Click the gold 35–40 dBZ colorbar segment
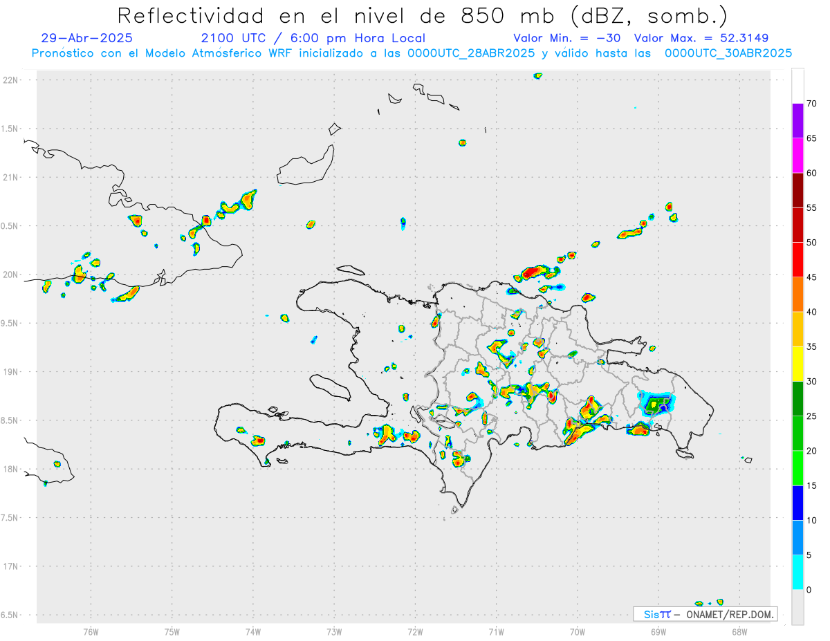Viewport: 830px width, 641px height. 797,329
